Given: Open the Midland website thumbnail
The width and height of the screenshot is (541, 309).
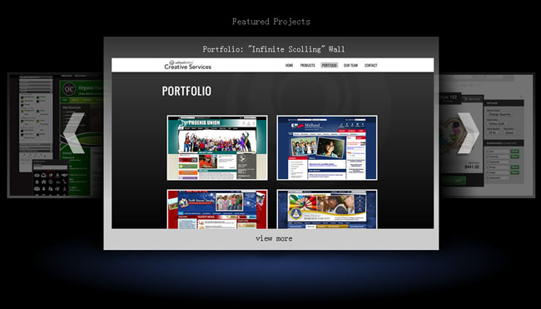Looking at the screenshot, I should pos(327,147).
